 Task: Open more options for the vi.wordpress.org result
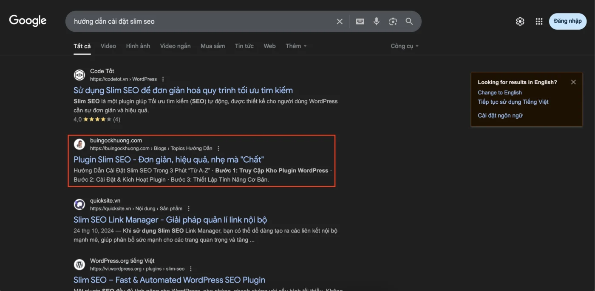(191, 269)
